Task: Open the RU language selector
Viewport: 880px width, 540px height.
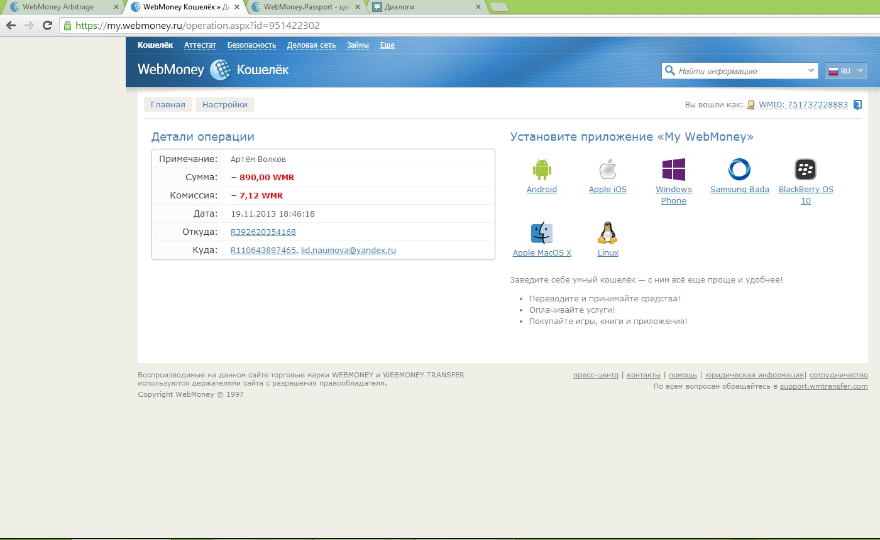Action: [846, 71]
